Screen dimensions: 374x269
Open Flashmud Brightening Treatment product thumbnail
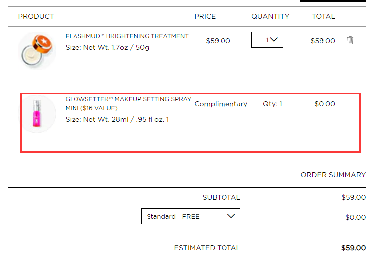[37, 51]
